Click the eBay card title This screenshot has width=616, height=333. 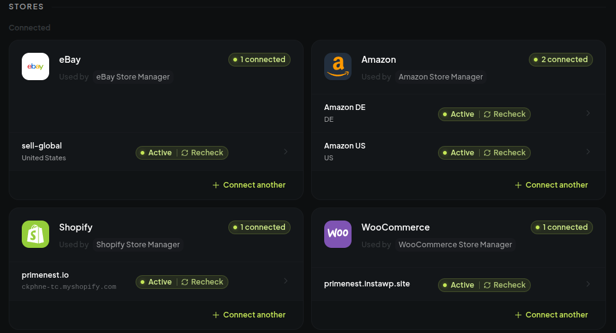(70, 60)
